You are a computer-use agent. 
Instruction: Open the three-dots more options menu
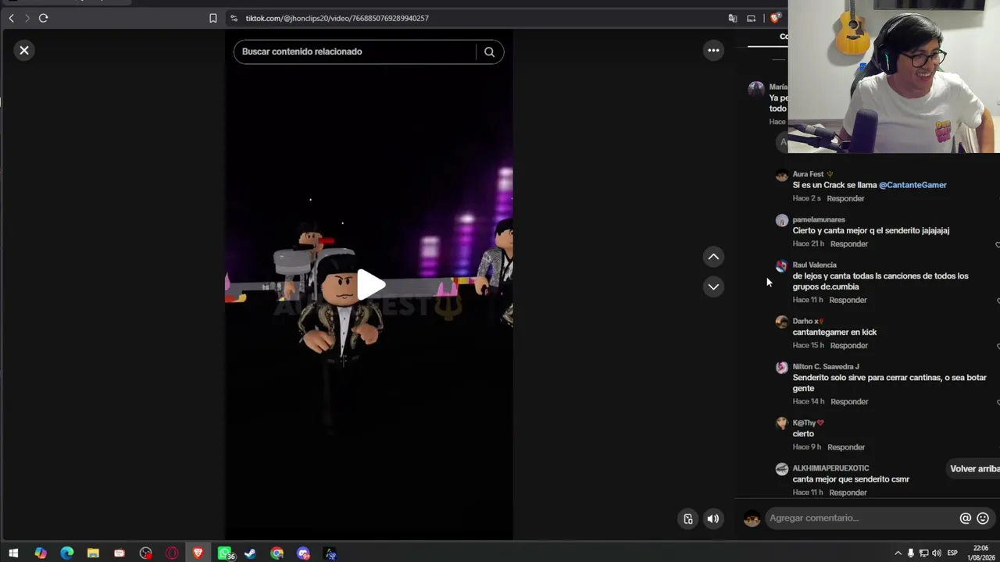tap(713, 51)
